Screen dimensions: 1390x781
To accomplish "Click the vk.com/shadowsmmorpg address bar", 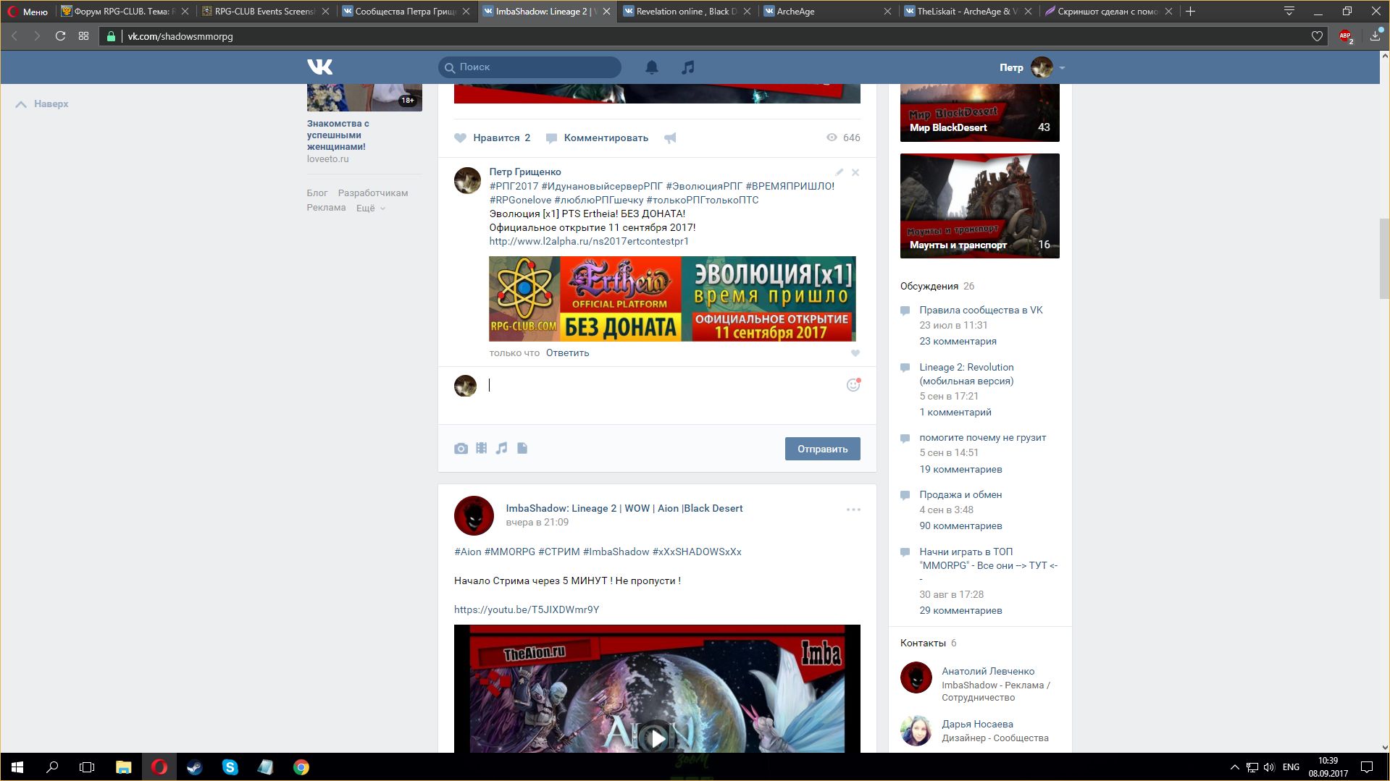I will (x=713, y=36).
